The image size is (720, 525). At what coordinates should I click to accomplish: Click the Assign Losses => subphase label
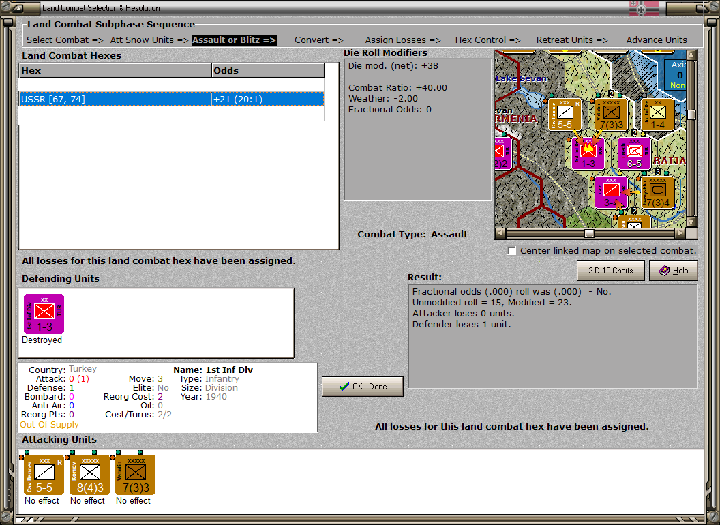[x=403, y=40]
